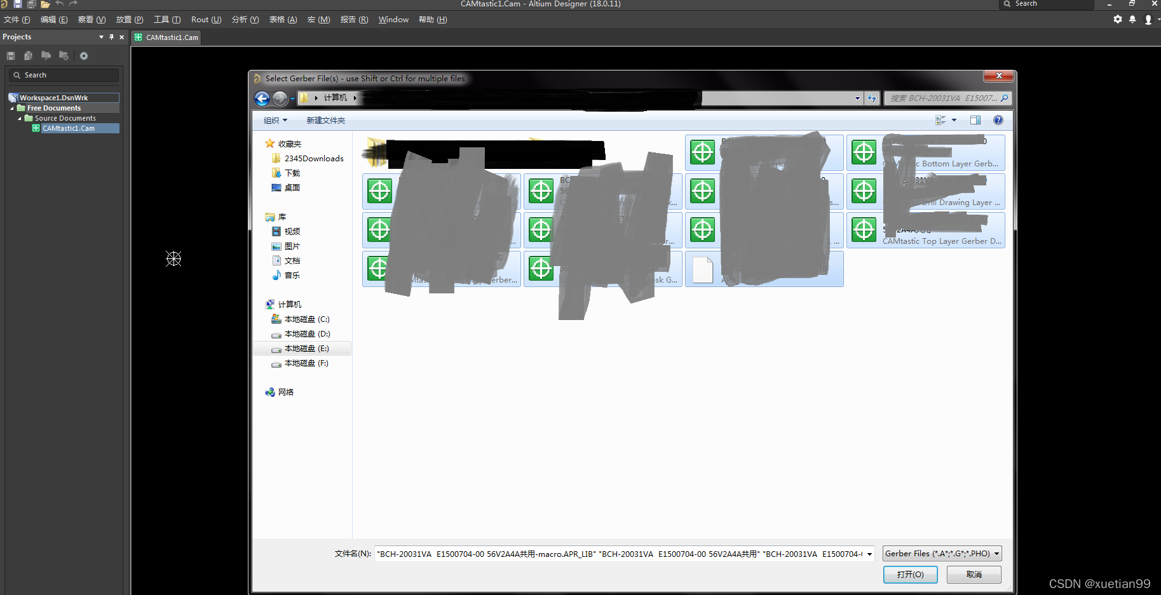Click the Projects panel Search field
This screenshot has height=595, width=1161.
(x=64, y=75)
